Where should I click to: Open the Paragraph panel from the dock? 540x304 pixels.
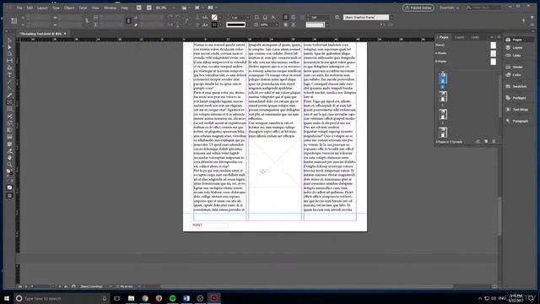point(518,121)
